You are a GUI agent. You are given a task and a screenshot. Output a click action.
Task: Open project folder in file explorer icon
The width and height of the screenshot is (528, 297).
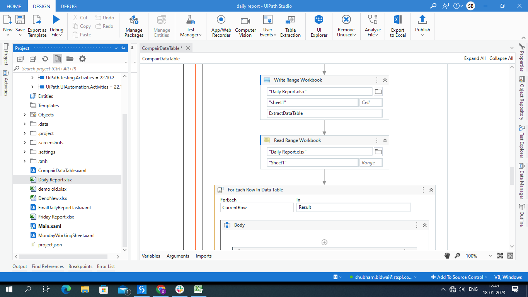[x=70, y=59]
